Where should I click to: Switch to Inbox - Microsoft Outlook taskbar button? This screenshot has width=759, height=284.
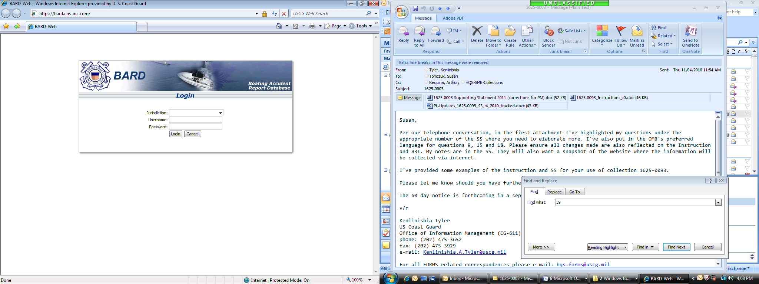[463, 278]
